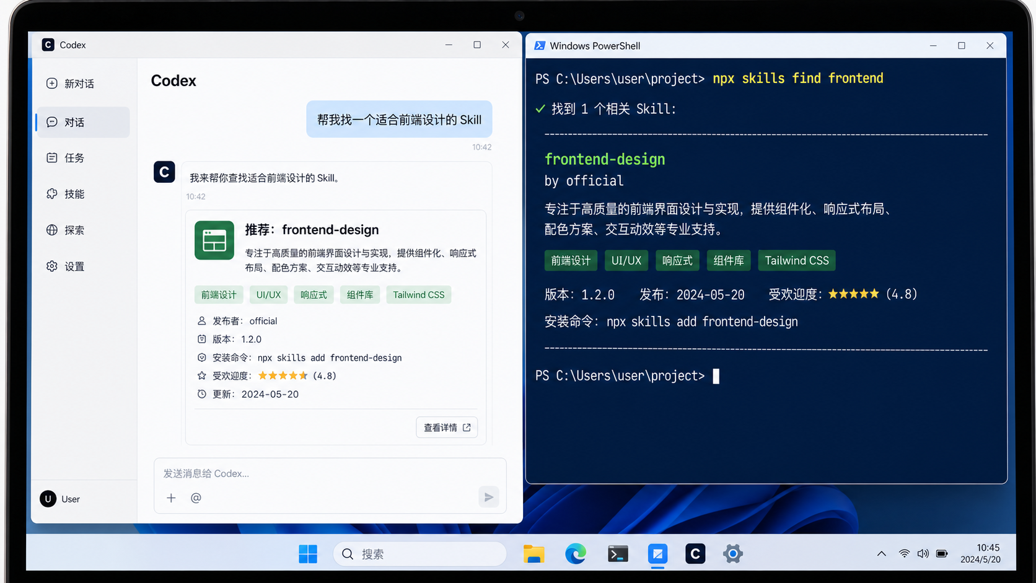This screenshot has width=1036, height=583.
Task: Click the npx skills find frontend command
Action: (x=798, y=79)
